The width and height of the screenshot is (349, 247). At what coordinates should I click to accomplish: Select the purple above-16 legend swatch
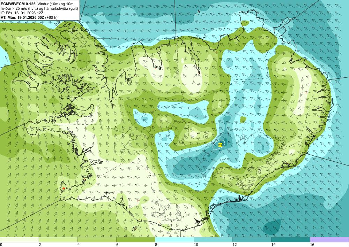(x=330, y=239)
